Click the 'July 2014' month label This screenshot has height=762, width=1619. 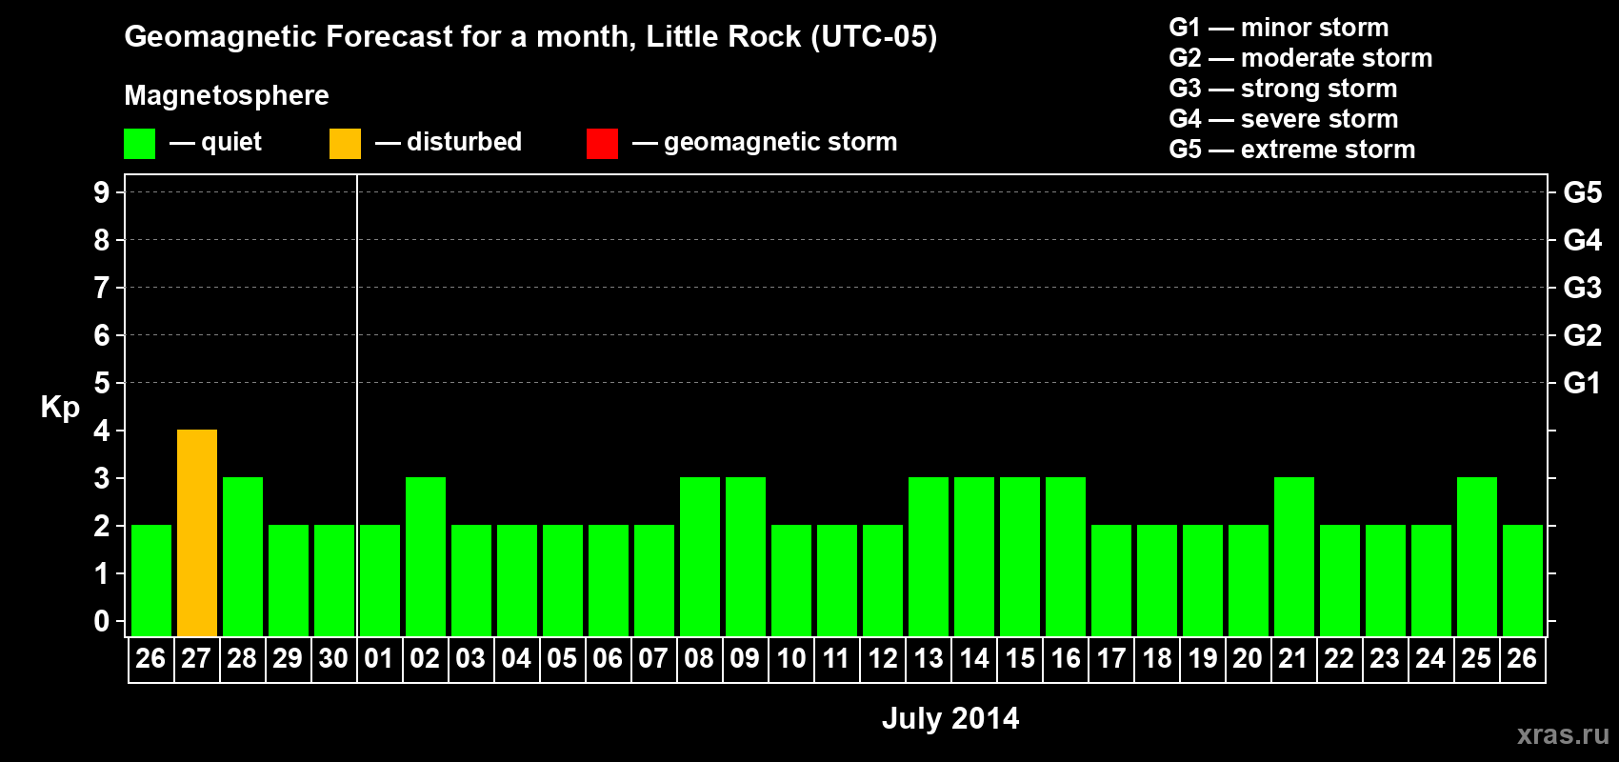pyautogui.click(x=950, y=718)
